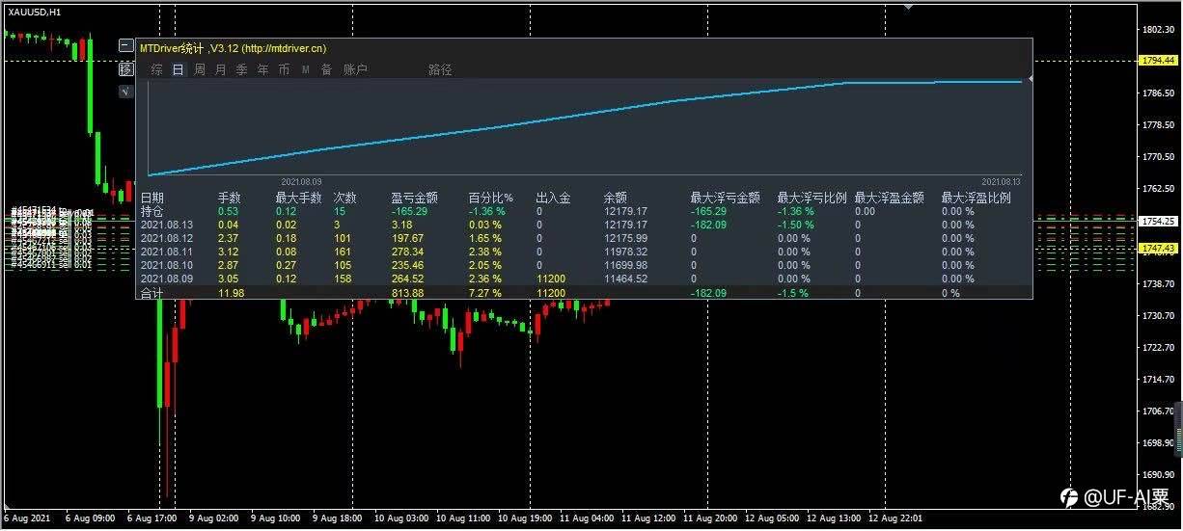
Task: Select the 2021.08.13 row
Action: [584, 225]
